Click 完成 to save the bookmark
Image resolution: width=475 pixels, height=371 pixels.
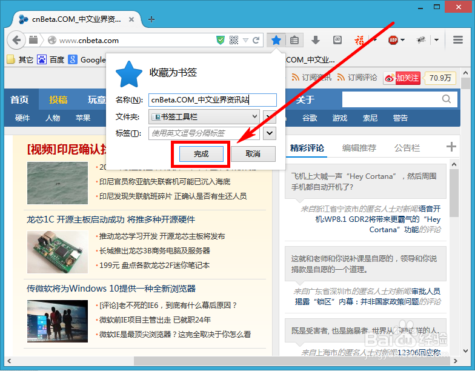click(201, 154)
